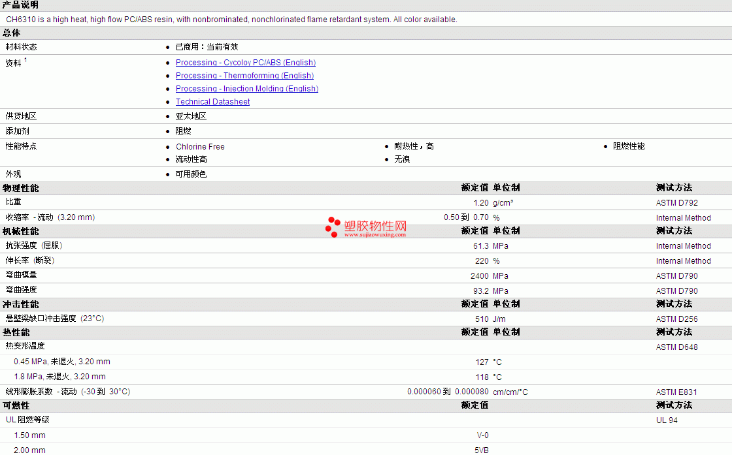
Task: Select the 0.000060 到 0.000080 expansion value
Action: [x=448, y=392]
